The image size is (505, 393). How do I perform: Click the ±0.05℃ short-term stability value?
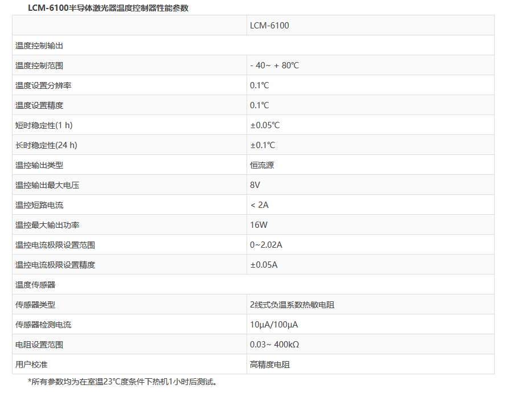click(x=265, y=125)
